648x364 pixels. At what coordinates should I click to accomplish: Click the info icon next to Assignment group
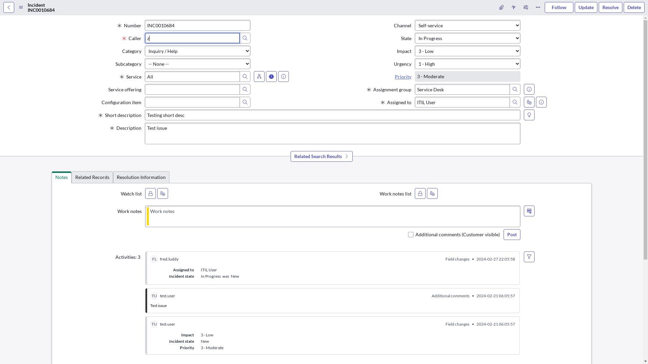click(x=529, y=89)
